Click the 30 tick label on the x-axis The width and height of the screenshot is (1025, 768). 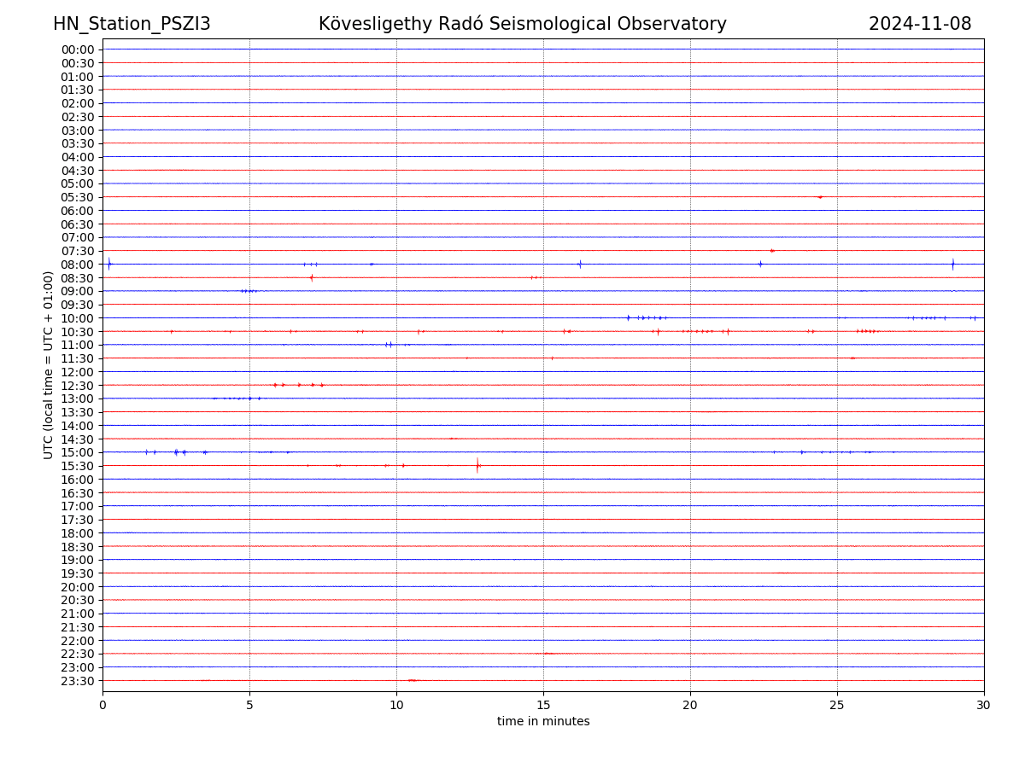coord(984,706)
